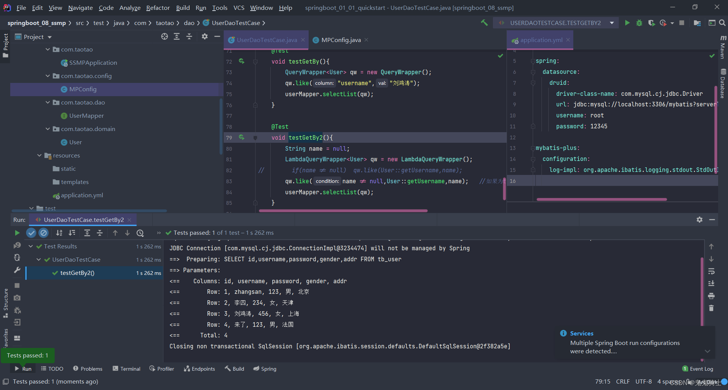This screenshot has height=390, width=728.
Task: Open test history clock icon
Action: (x=140, y=233)
